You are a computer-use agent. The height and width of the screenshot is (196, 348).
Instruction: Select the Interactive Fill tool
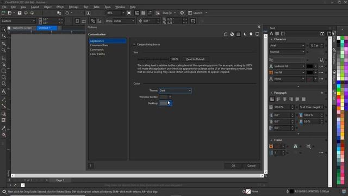(4, 135)
